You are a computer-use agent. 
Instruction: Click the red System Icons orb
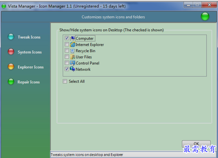click(11, 52)
